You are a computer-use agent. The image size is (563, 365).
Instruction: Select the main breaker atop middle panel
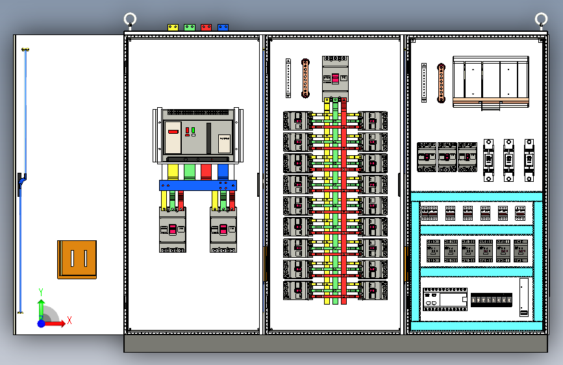pos(335,79)
